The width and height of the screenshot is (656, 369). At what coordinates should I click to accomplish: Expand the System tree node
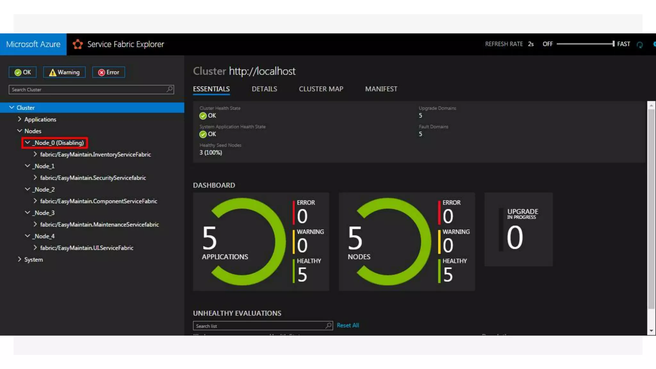click(20, 259)
